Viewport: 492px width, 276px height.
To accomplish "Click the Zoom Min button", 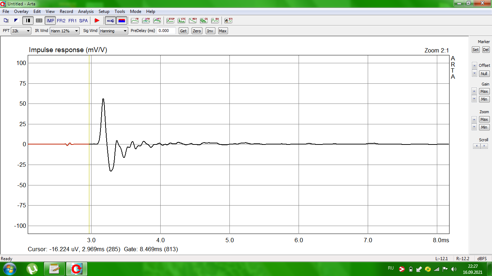I will (x=484, y=127).
